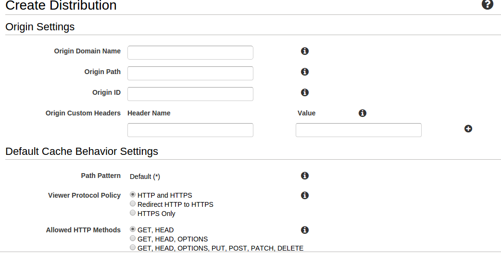501x253 pixels.
Task: Click the Header Name input box
Action: [190, 130]
